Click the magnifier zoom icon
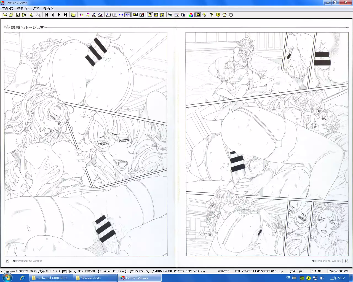The height and width of the screenshot is (282, 353). (x=170, y=15)
